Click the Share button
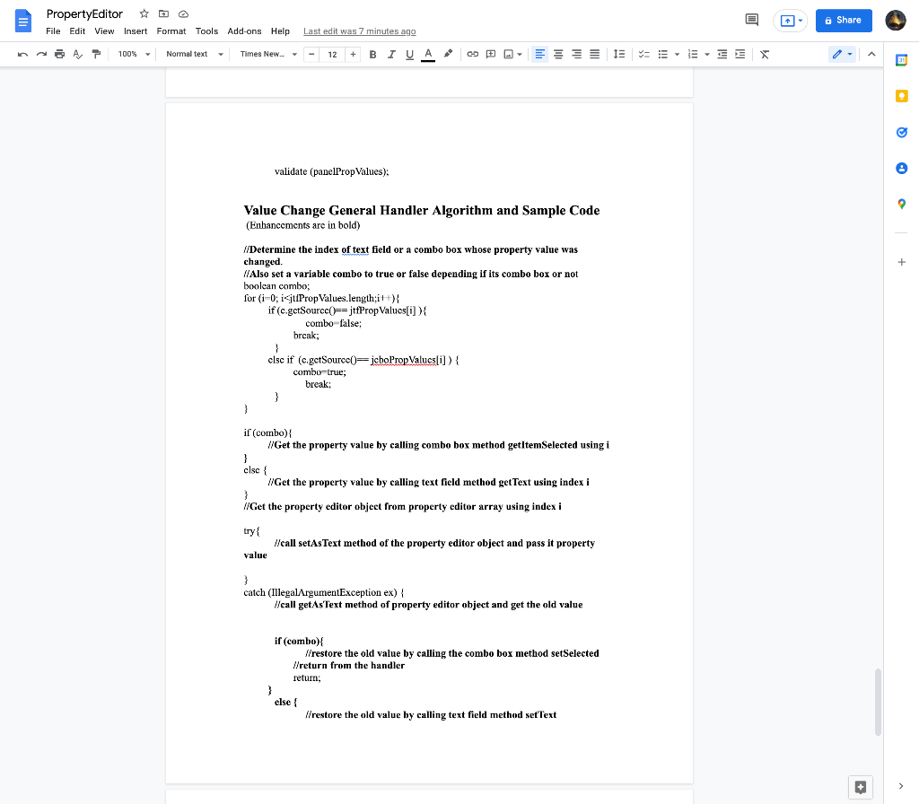The width and height of the screenshot is (919, 804). point(844,20)
